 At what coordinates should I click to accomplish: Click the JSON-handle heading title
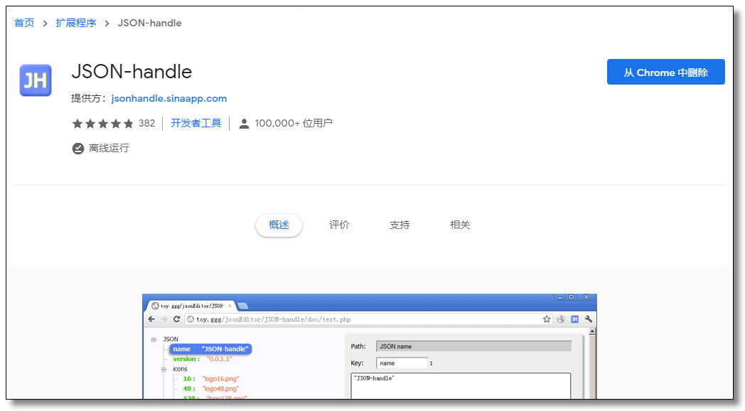coord(132,72)
